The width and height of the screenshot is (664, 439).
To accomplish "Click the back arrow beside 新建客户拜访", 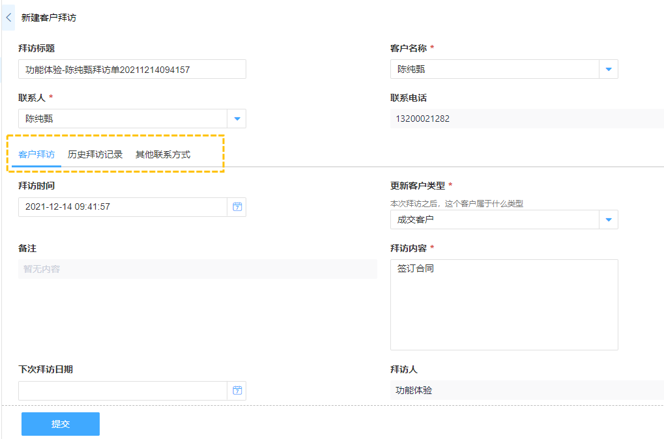I will coord(8,18).
